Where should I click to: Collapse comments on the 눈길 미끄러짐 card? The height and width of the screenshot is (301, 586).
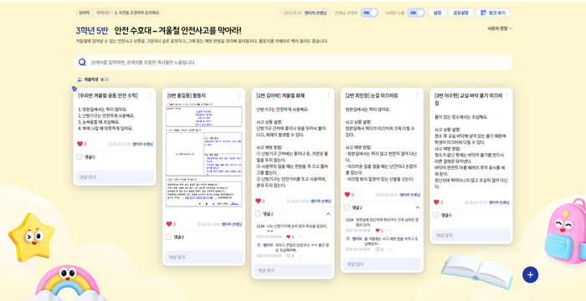(x=418, y=207)
